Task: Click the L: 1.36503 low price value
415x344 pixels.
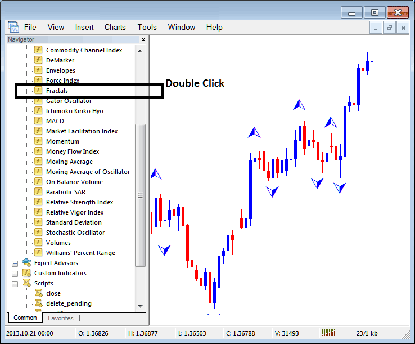Action: 192,333
